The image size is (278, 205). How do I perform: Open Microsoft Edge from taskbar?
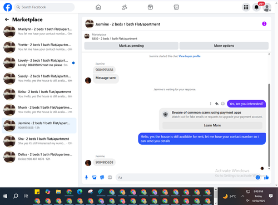tap(80, 192)
